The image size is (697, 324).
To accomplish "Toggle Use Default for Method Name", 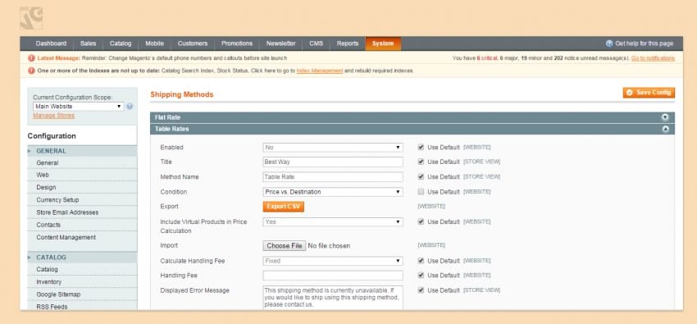I will point(421,176).
